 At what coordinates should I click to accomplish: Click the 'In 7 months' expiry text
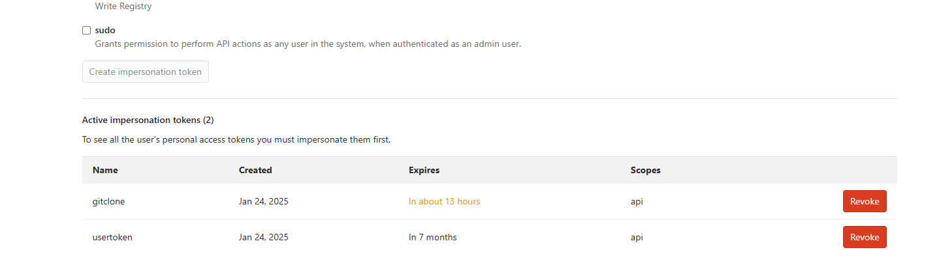click(x=432, y=237)
